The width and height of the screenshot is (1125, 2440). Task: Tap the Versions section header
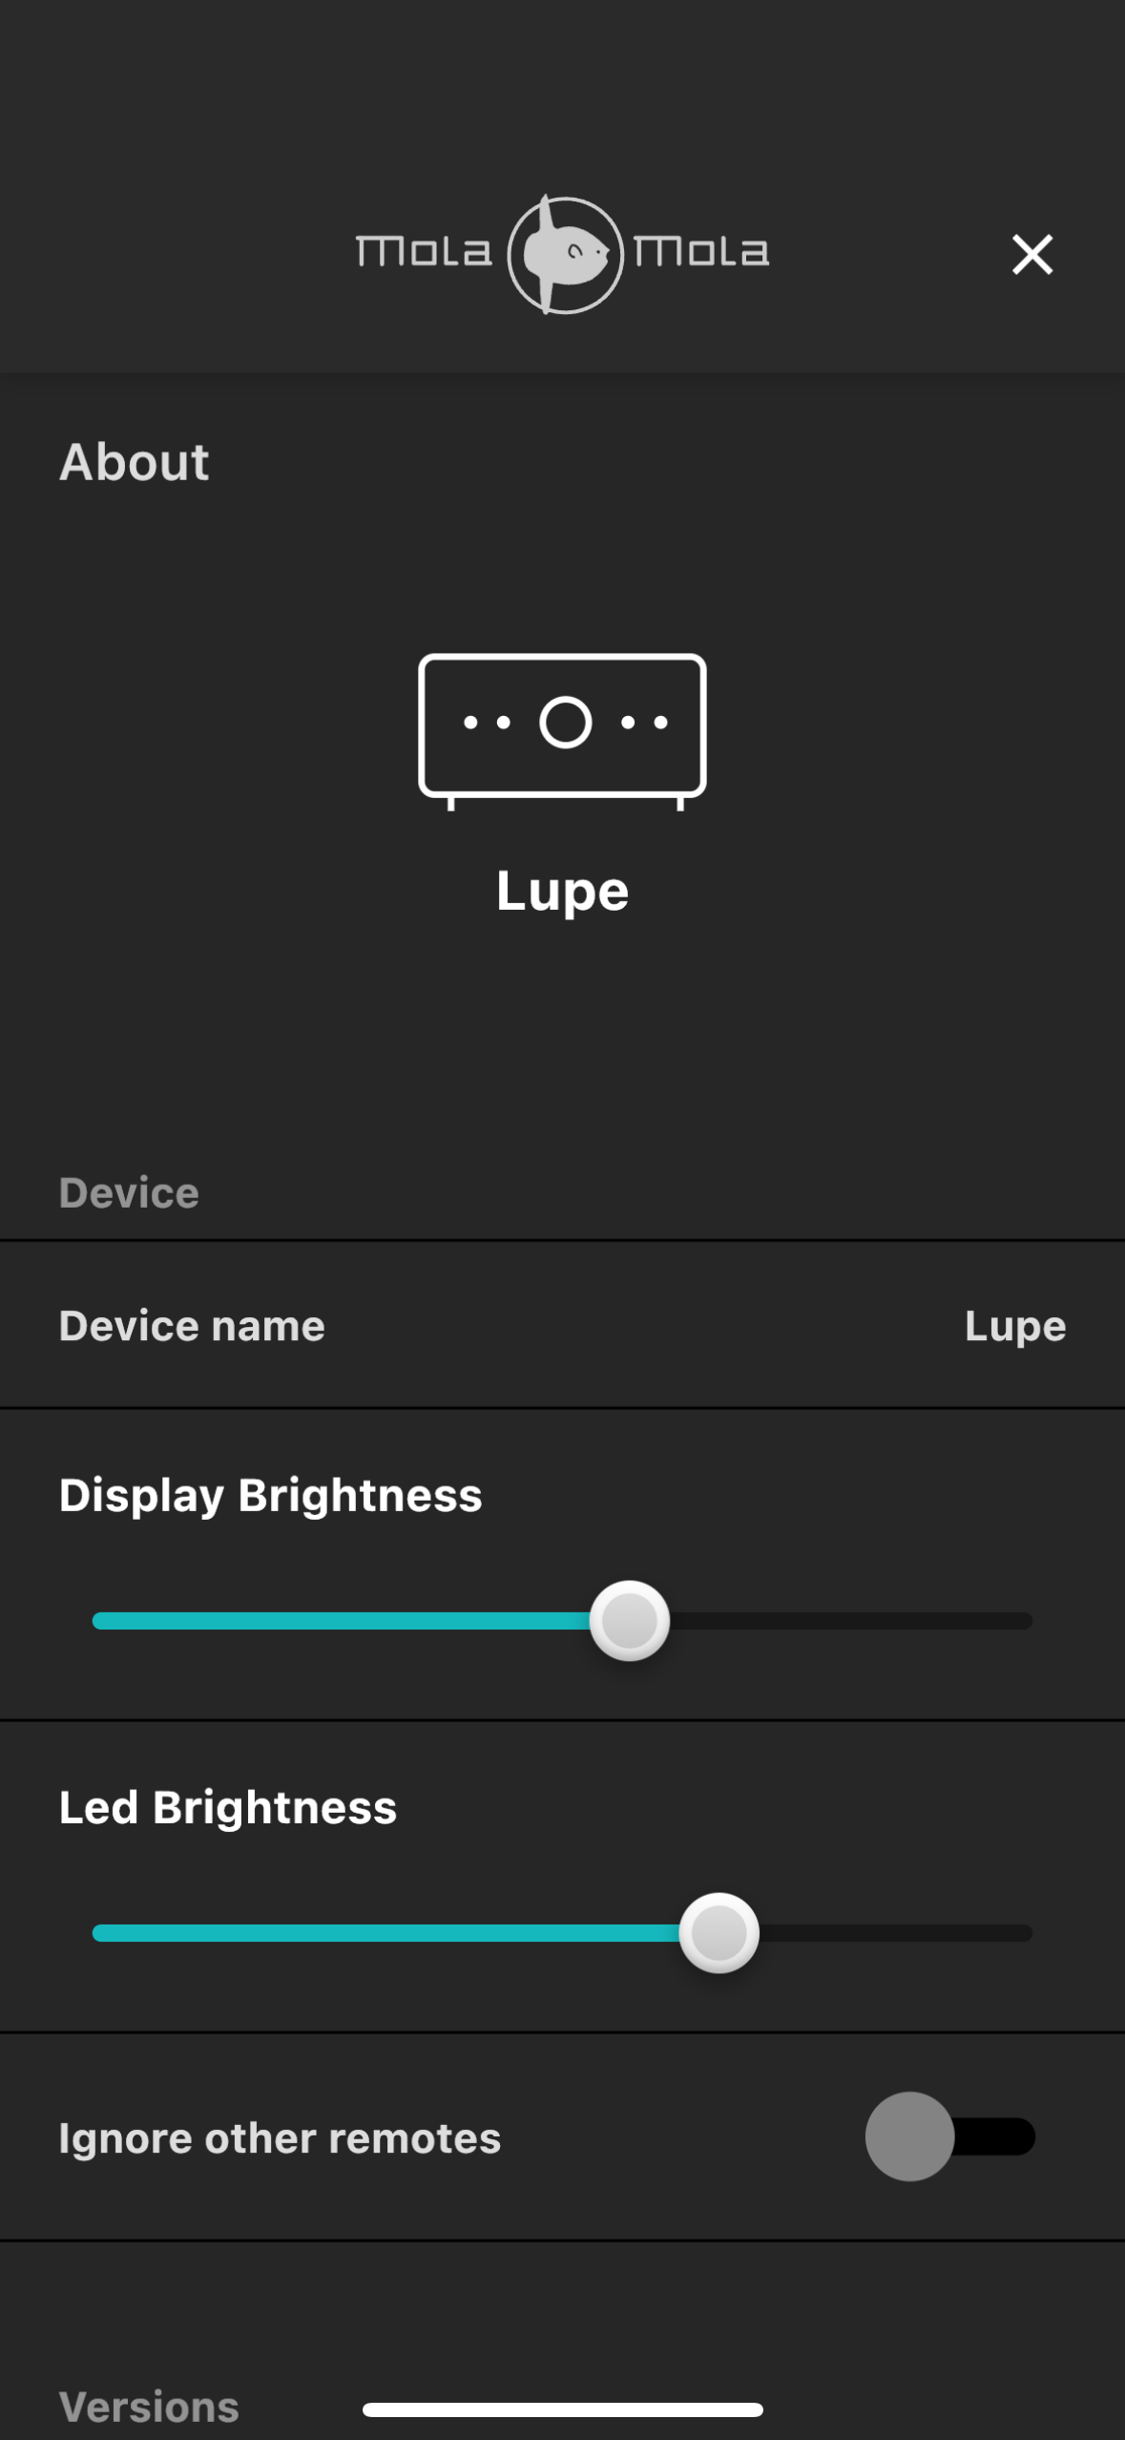149,2407
